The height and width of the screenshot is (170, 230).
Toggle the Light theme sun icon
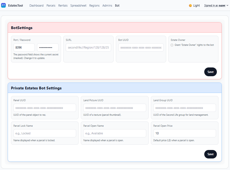pyautogui.click(x=191, y=5)
